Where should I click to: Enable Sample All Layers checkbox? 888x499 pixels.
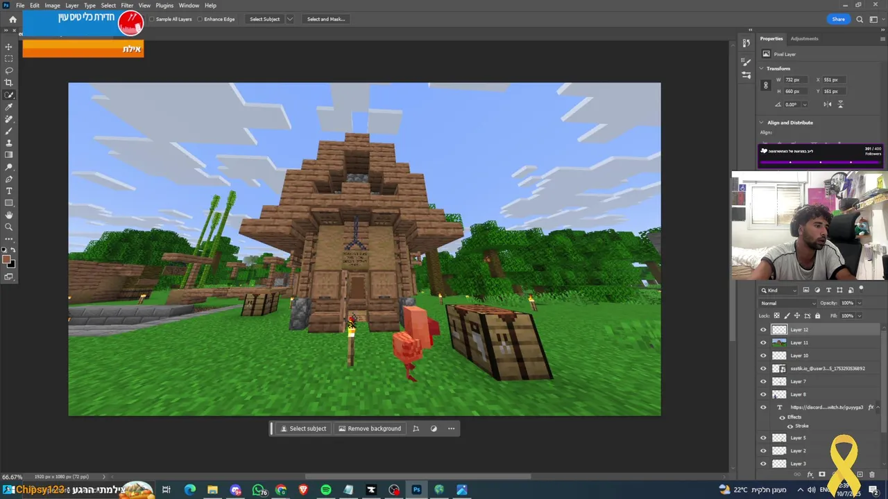152,19
